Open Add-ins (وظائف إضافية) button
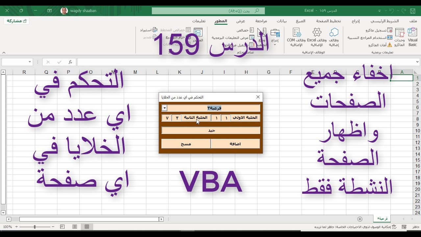The height and width of the screenshot is (237, 421). pyautogui.click(x=334, y=37)
